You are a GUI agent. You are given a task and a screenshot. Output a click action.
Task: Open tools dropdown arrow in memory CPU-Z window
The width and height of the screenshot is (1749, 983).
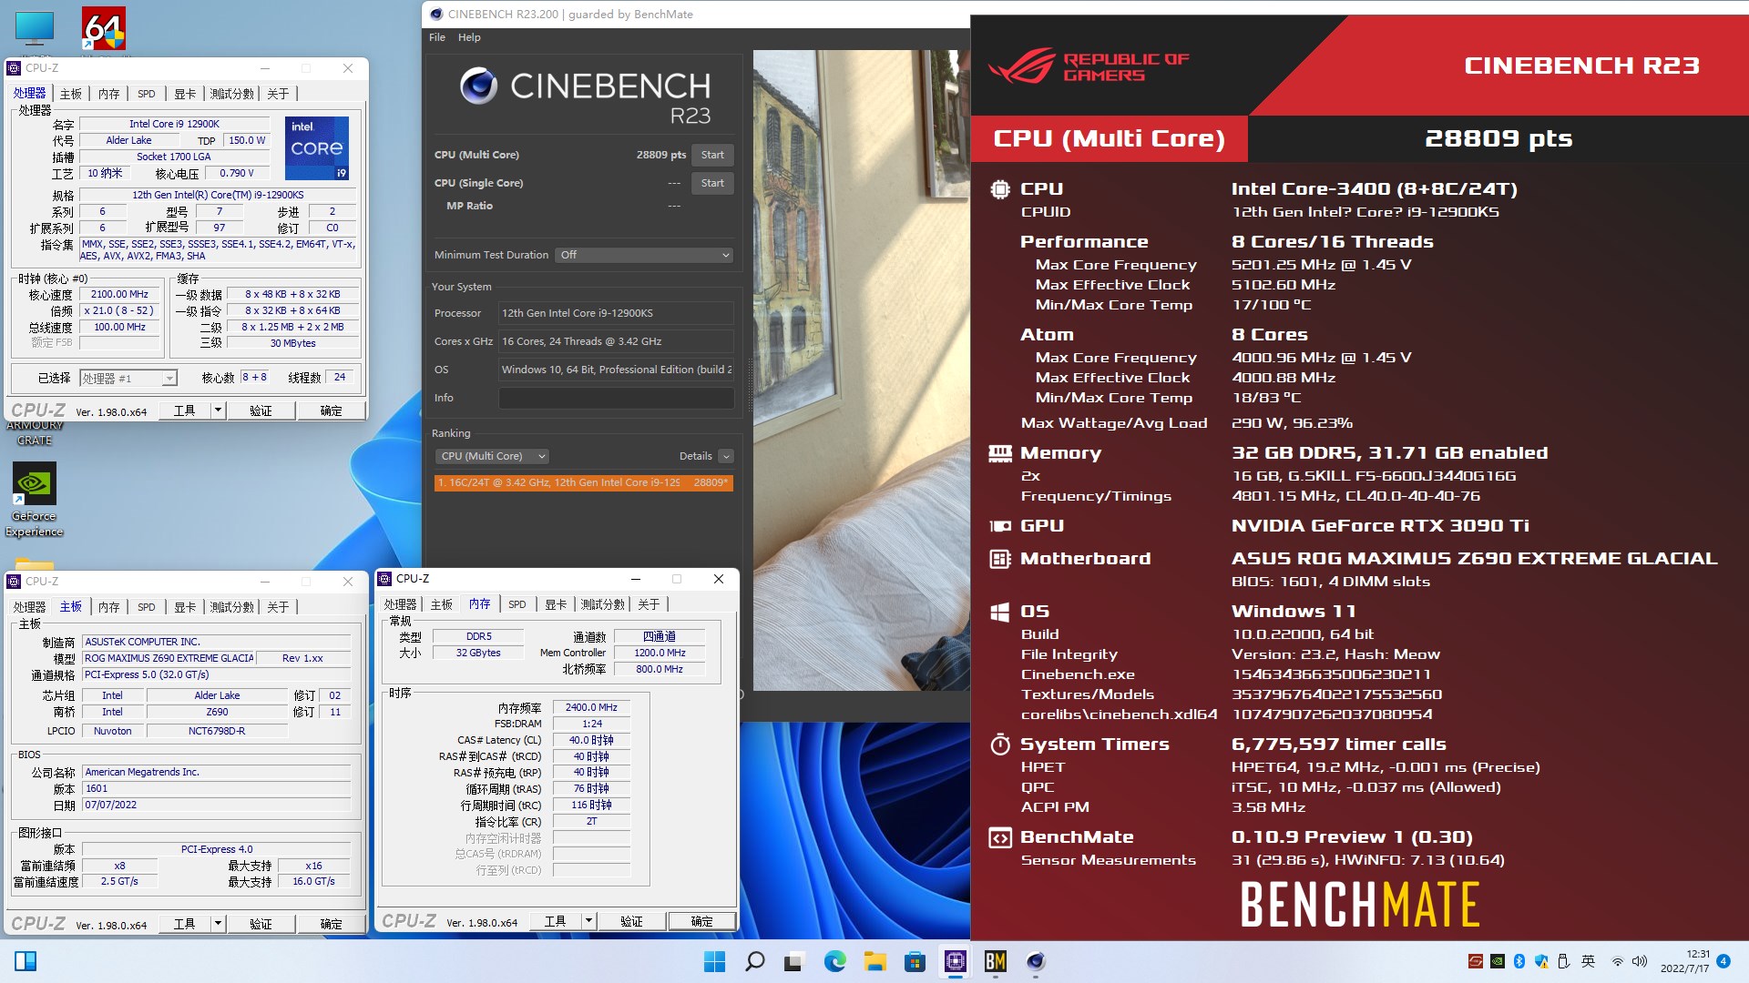coord(588,921)
